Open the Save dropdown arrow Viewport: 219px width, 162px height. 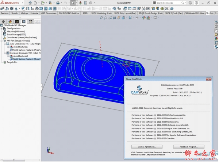(x=54, y=3)
